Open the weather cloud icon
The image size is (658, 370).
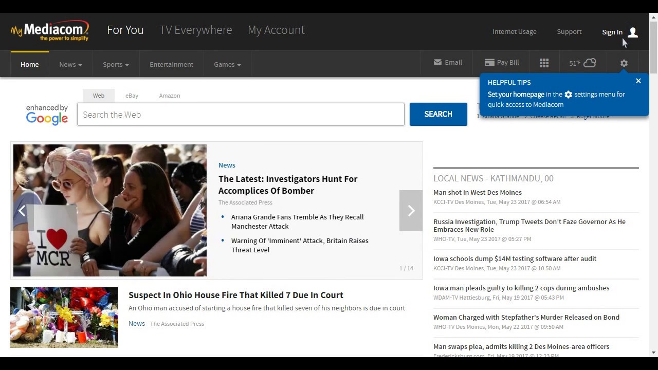(x=590, y=63)
